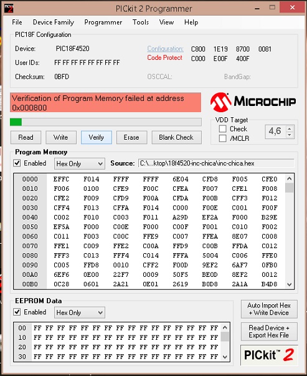Click configuration word 1E19
Screen dimensions: 307x376
tap(220, 49)
